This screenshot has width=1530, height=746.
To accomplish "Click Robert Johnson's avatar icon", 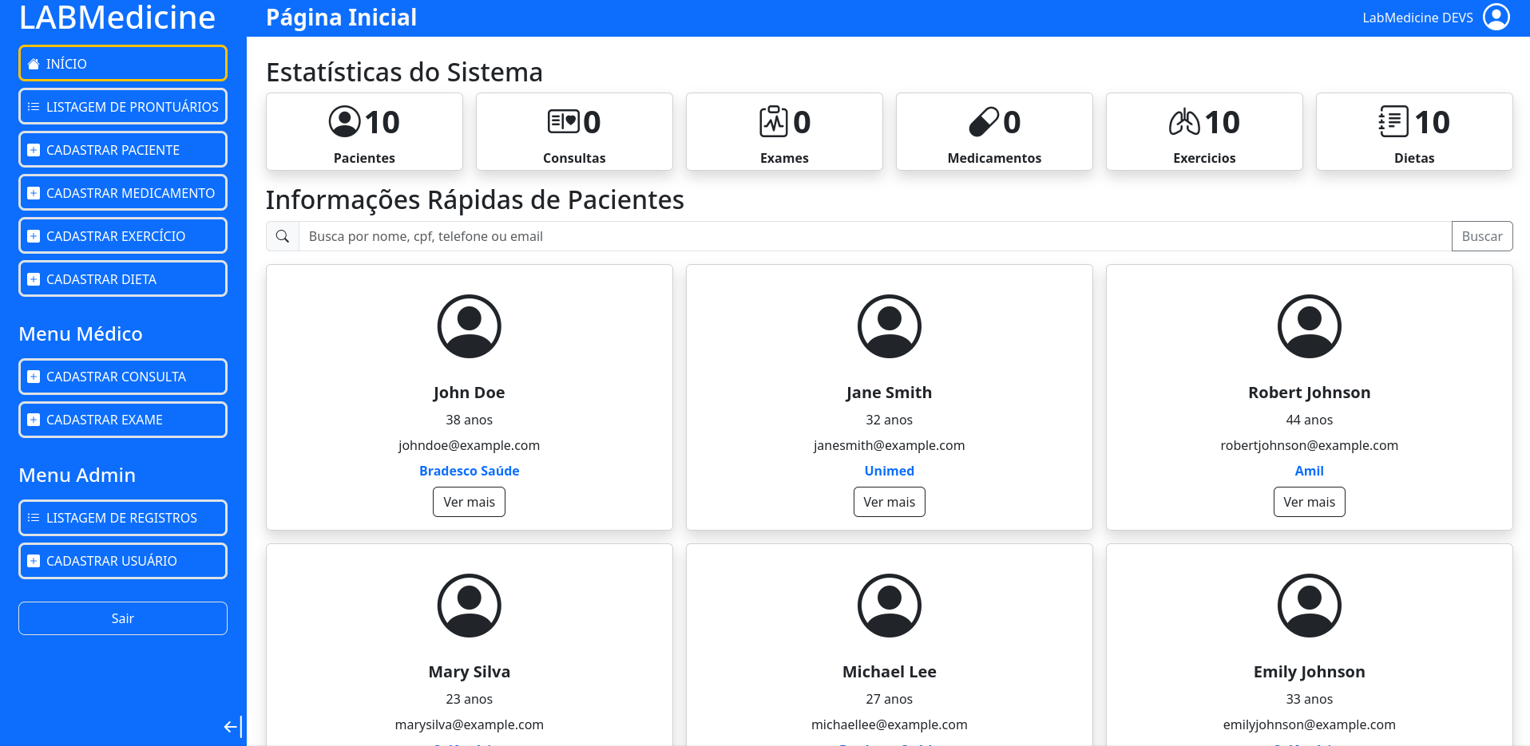I will pyautogui.click(x=1310, y=326).
